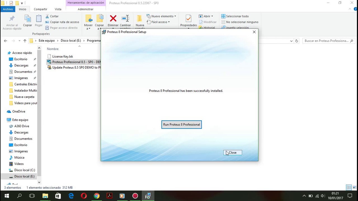The image size is (358, 201).
Task: Select Acceso rápido in navigation pane
Action: (22, 53)
